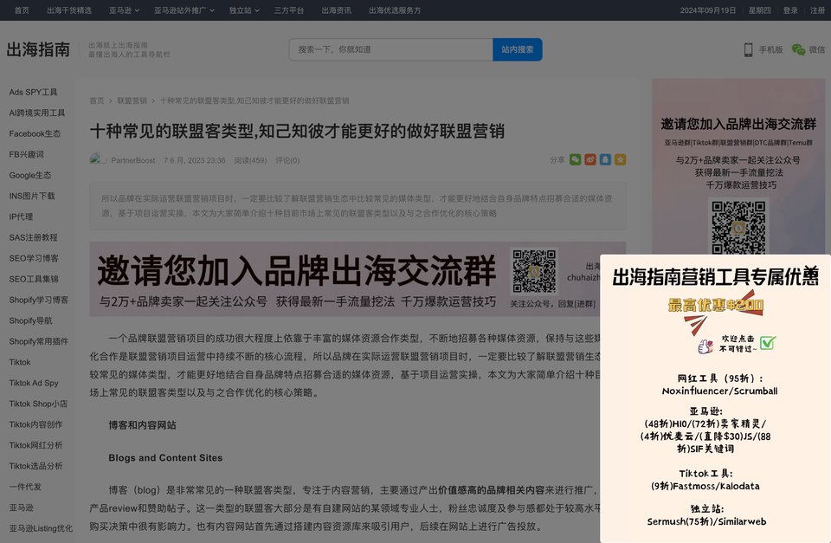Open the 手机版 phone icon
This screenshot has height=543, width=831.
[748, 49]
